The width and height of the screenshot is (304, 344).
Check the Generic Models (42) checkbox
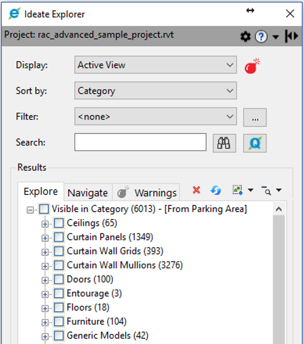tap(59, 335)
